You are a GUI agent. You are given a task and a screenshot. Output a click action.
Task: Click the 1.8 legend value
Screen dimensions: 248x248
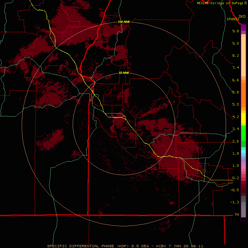click(x=236, y=153)
